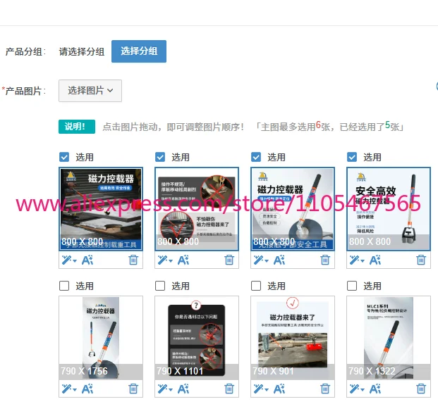Open magic wand menu under 安全高效 image
Screen dimensions: 438x404
(357, 260)
